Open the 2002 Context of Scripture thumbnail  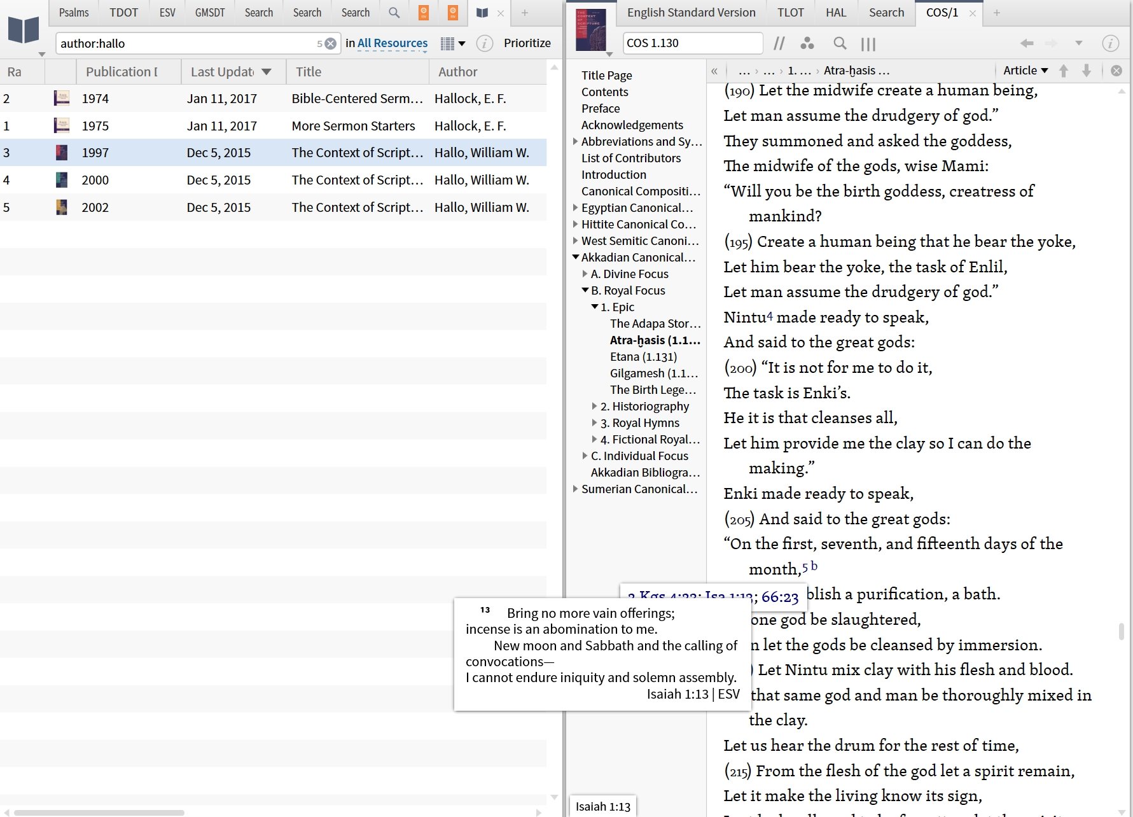pos(62,207)
